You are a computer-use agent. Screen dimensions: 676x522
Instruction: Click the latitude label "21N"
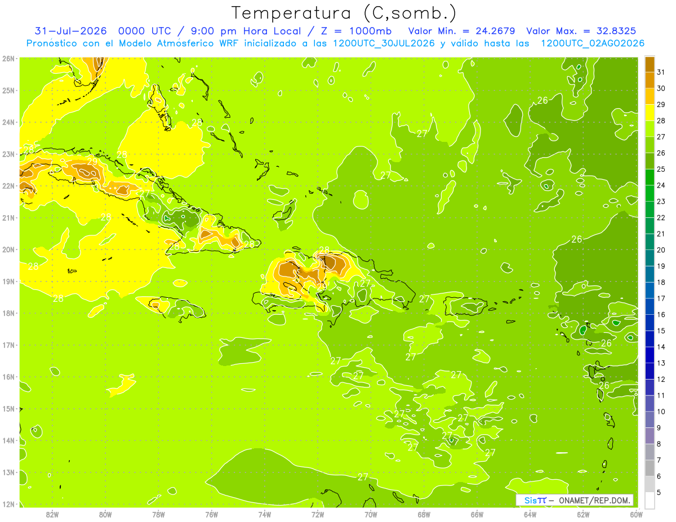tap(8, 217)
